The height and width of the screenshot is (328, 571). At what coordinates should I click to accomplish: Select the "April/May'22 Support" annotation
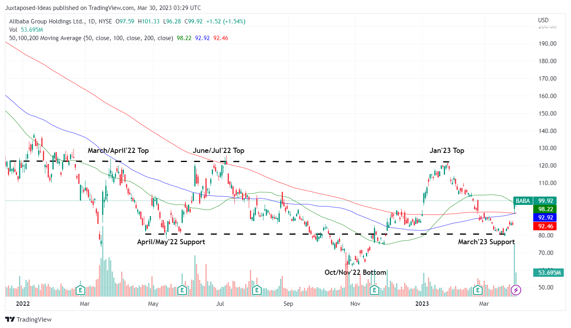click(171, 241)
